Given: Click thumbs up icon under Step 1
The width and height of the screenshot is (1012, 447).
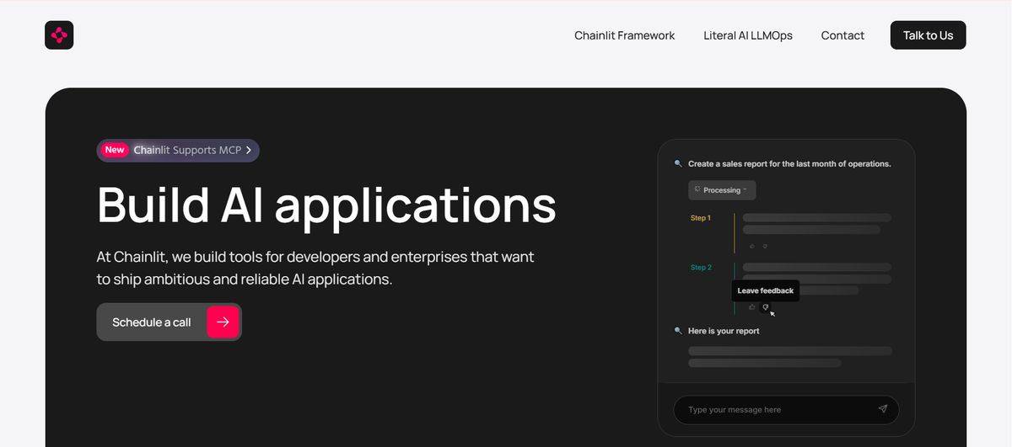Looking at the screenshot, I should click(x=752, y=246).
